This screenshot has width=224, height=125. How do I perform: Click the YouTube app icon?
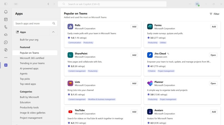(x=70, y=112)
